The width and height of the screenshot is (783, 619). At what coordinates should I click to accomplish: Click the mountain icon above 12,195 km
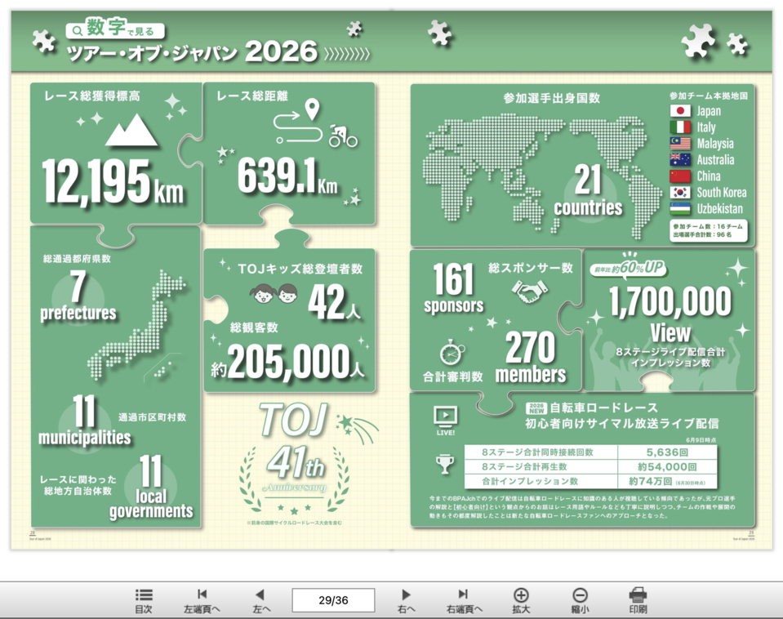coord(131,130)
